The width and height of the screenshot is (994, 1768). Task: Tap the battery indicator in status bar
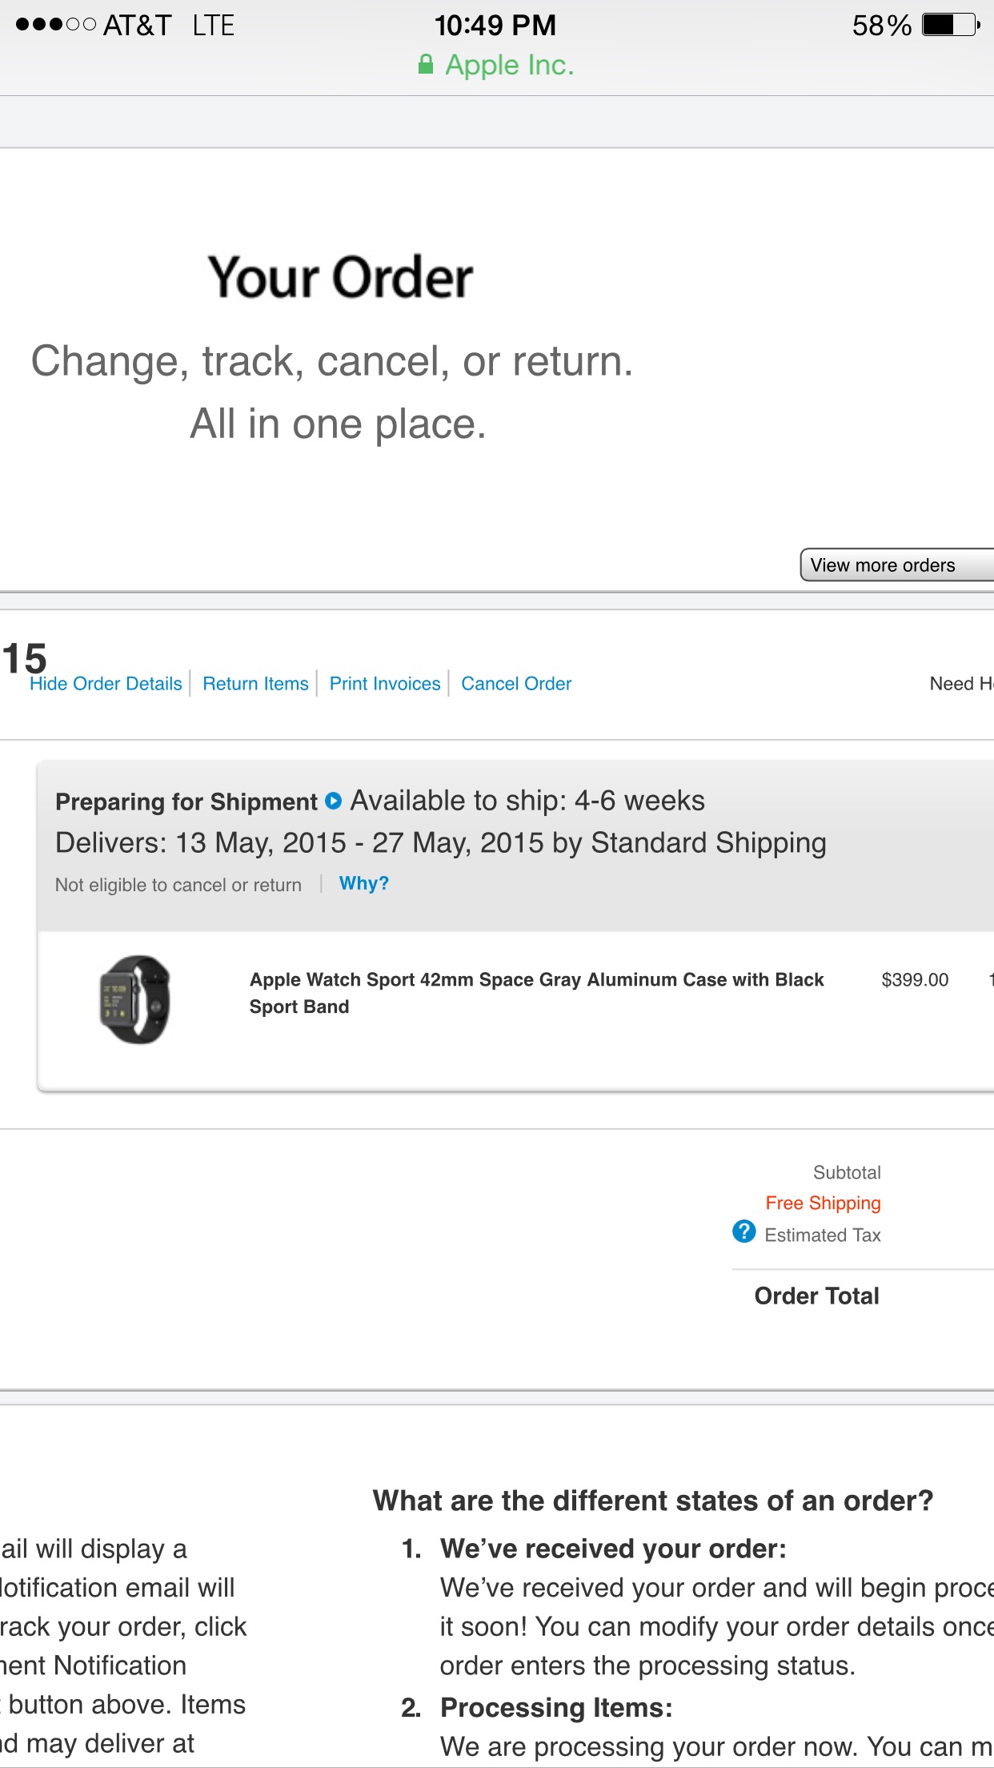coord(950,25)
